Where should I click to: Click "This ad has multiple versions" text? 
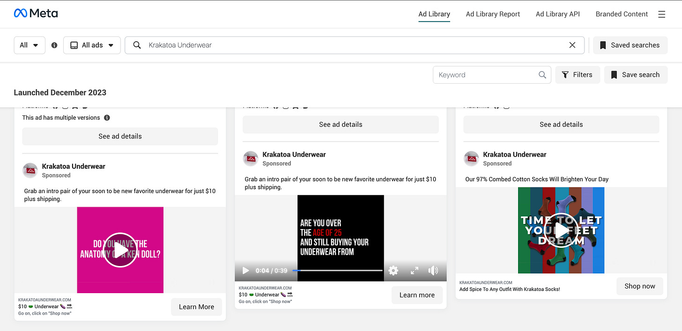click(x=61, y=118)
